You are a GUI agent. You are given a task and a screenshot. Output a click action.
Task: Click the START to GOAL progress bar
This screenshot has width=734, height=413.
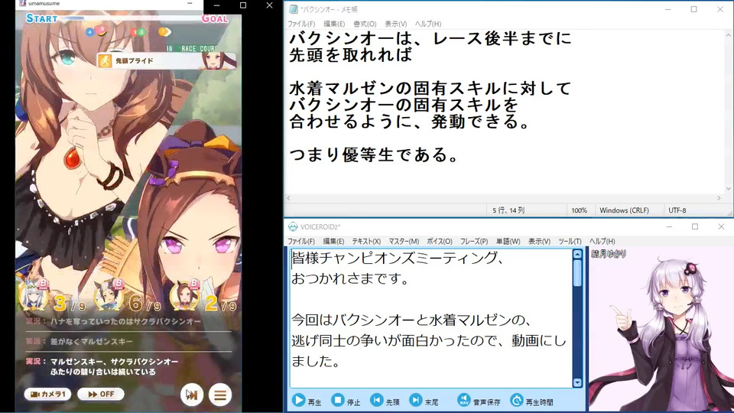tap(128, 18)
